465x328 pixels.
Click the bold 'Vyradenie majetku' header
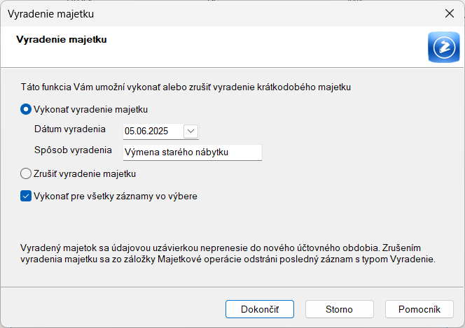62,39
